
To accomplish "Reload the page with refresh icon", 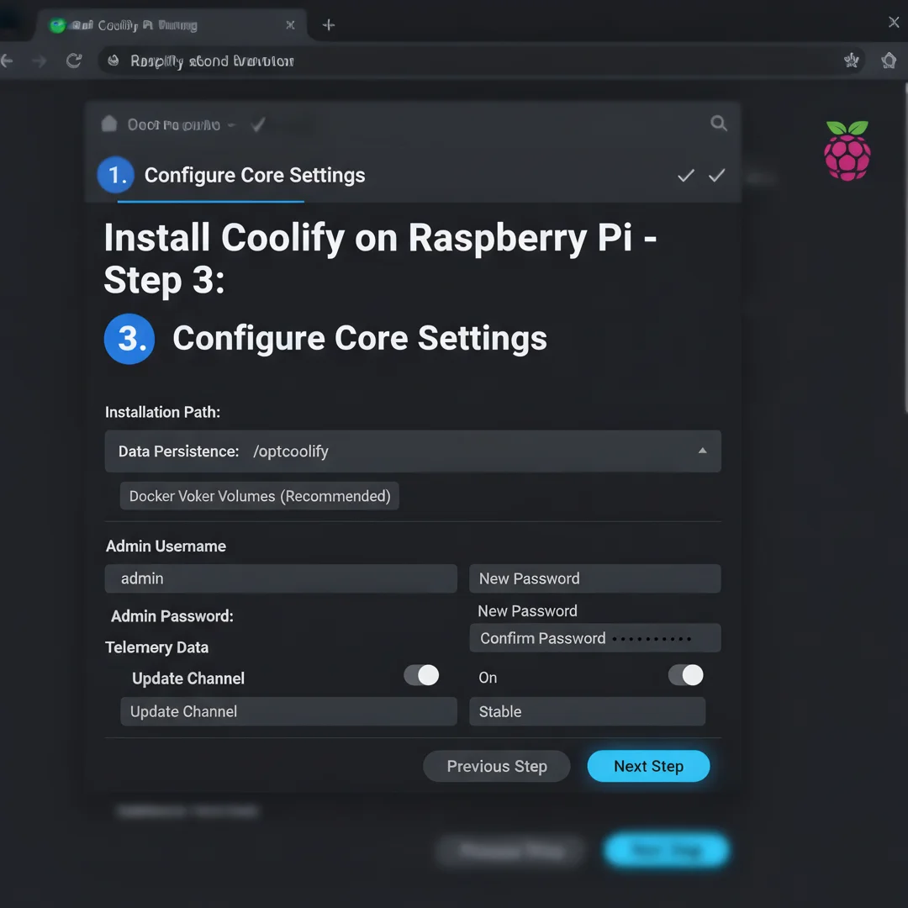I will pyautogui.click(x=74, y=61).
